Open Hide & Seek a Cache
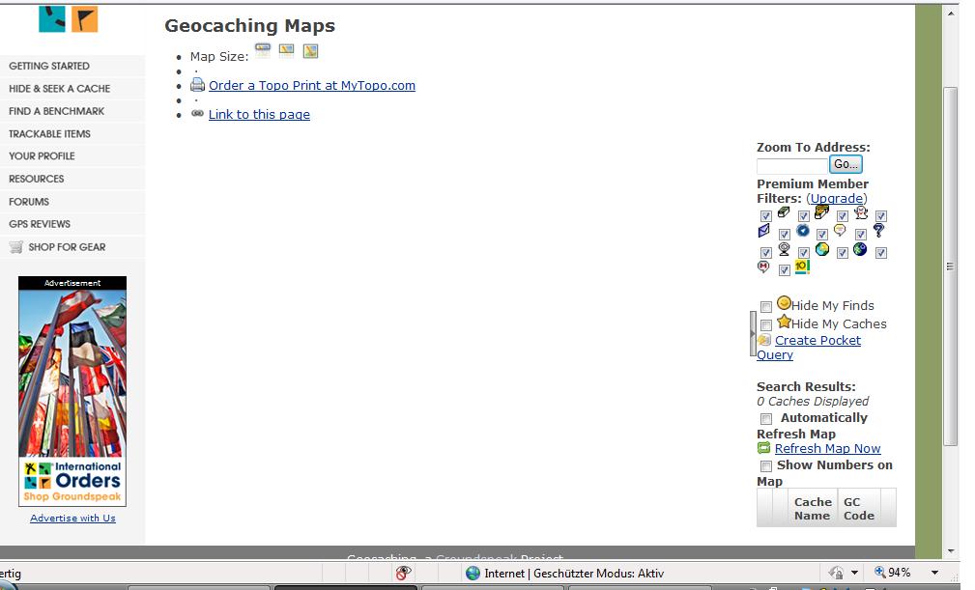 point(59,88)
